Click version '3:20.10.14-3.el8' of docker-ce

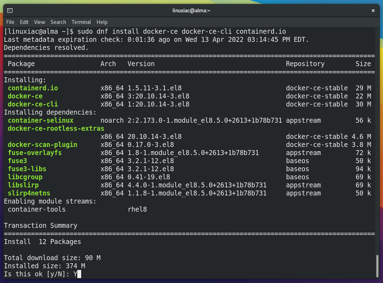[158, 96]
